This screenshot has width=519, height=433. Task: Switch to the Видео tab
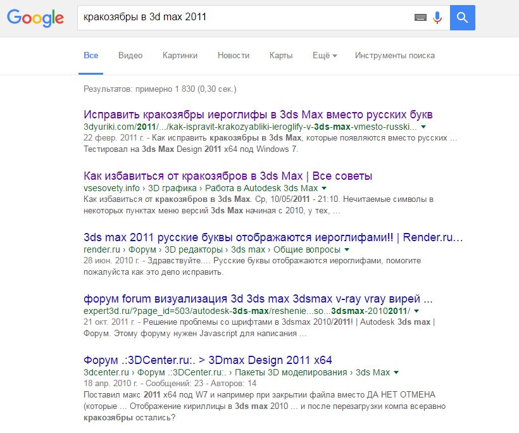pos(130,55)
